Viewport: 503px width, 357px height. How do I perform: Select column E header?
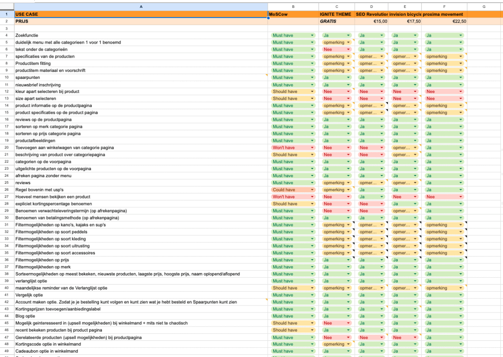(x=405, y=7)
